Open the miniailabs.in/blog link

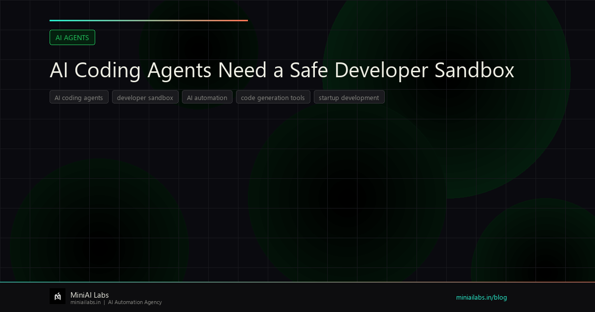tap(481, 298)
